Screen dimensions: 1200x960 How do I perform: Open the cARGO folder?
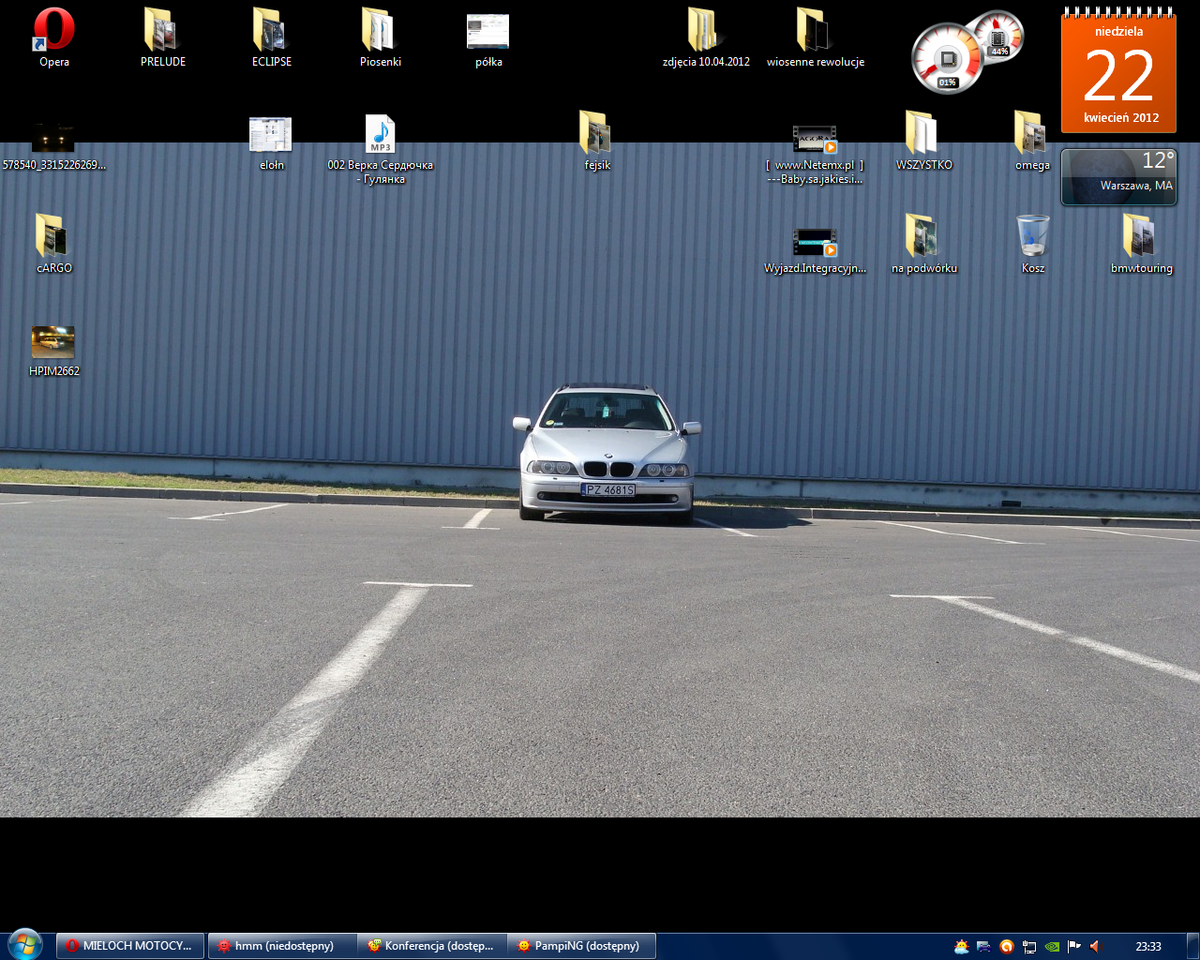pos(53,244)
